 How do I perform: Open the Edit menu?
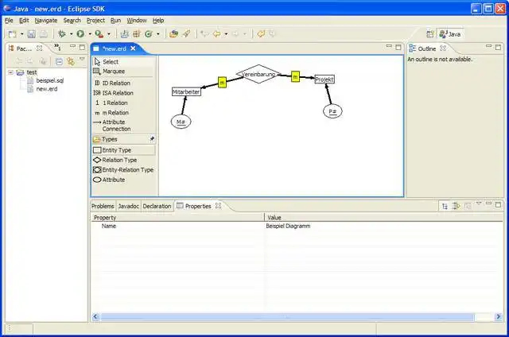[x=24, y=21]
